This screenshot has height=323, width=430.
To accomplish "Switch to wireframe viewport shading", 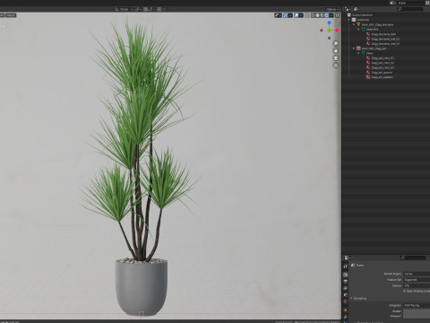I will (x=313, y=15).
